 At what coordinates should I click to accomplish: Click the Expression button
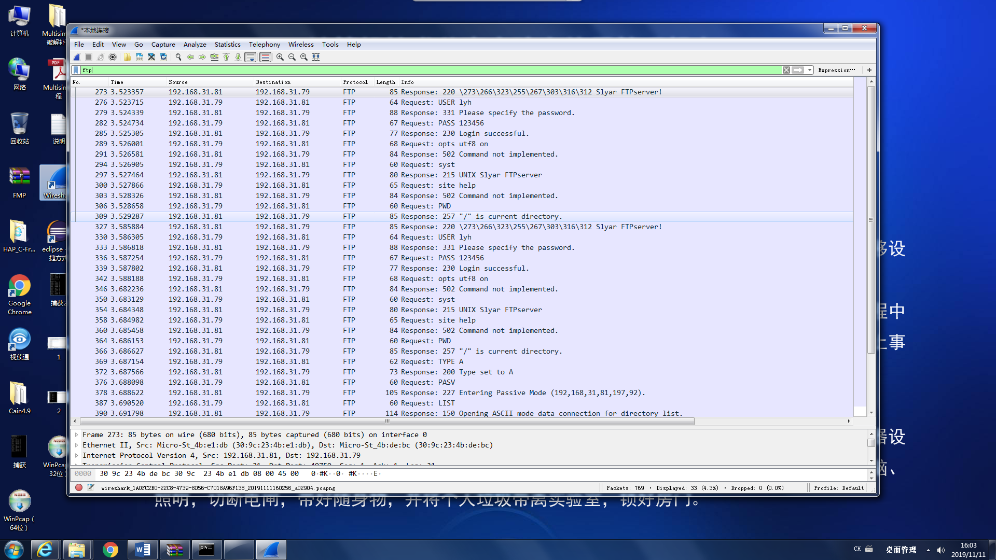tap(836, 70)
